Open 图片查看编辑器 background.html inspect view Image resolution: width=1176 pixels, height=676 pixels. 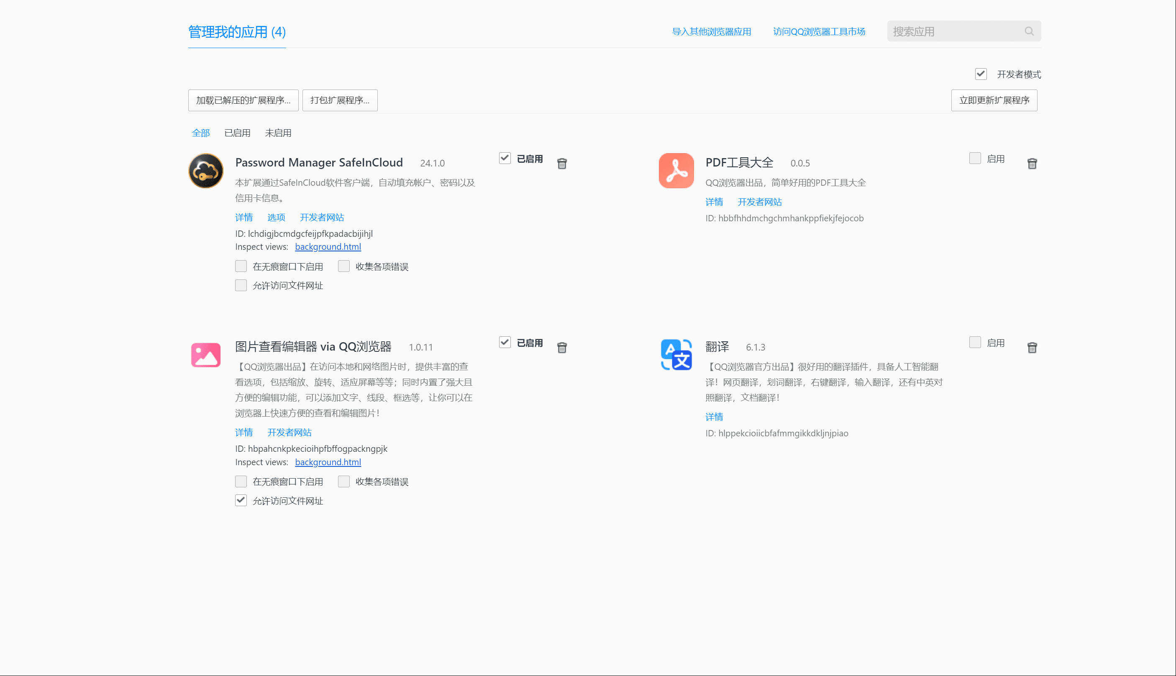(328, 462)
